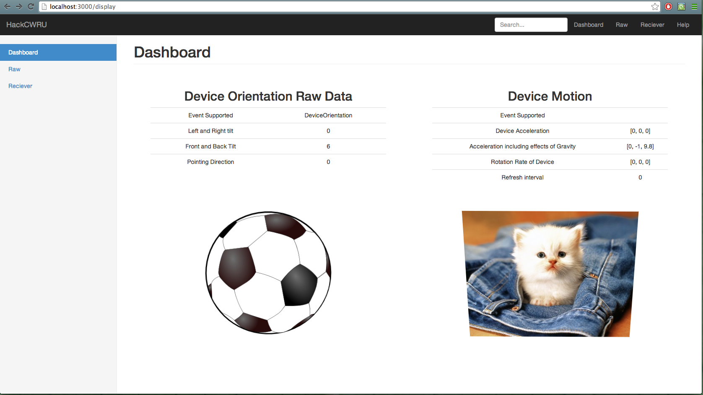Click the Front and Back Tilt value 6
703x395 pixels.
click(328, 146)
